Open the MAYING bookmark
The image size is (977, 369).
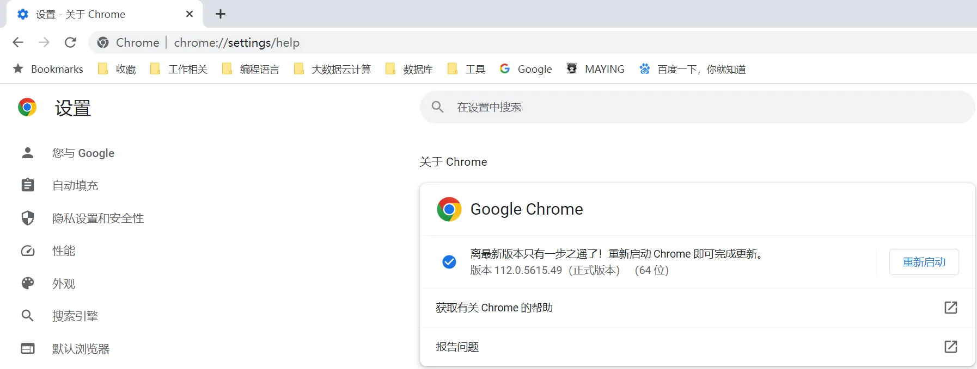point(595,69)
